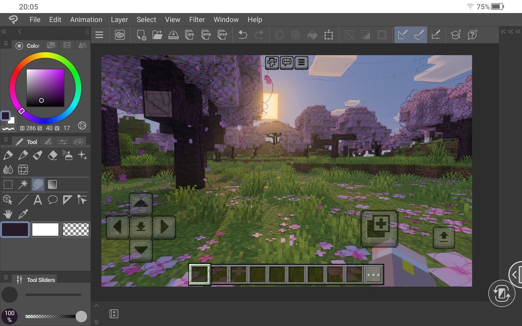Open the File menu
This screenshot has width=522, height=326.
pos(35,20)
